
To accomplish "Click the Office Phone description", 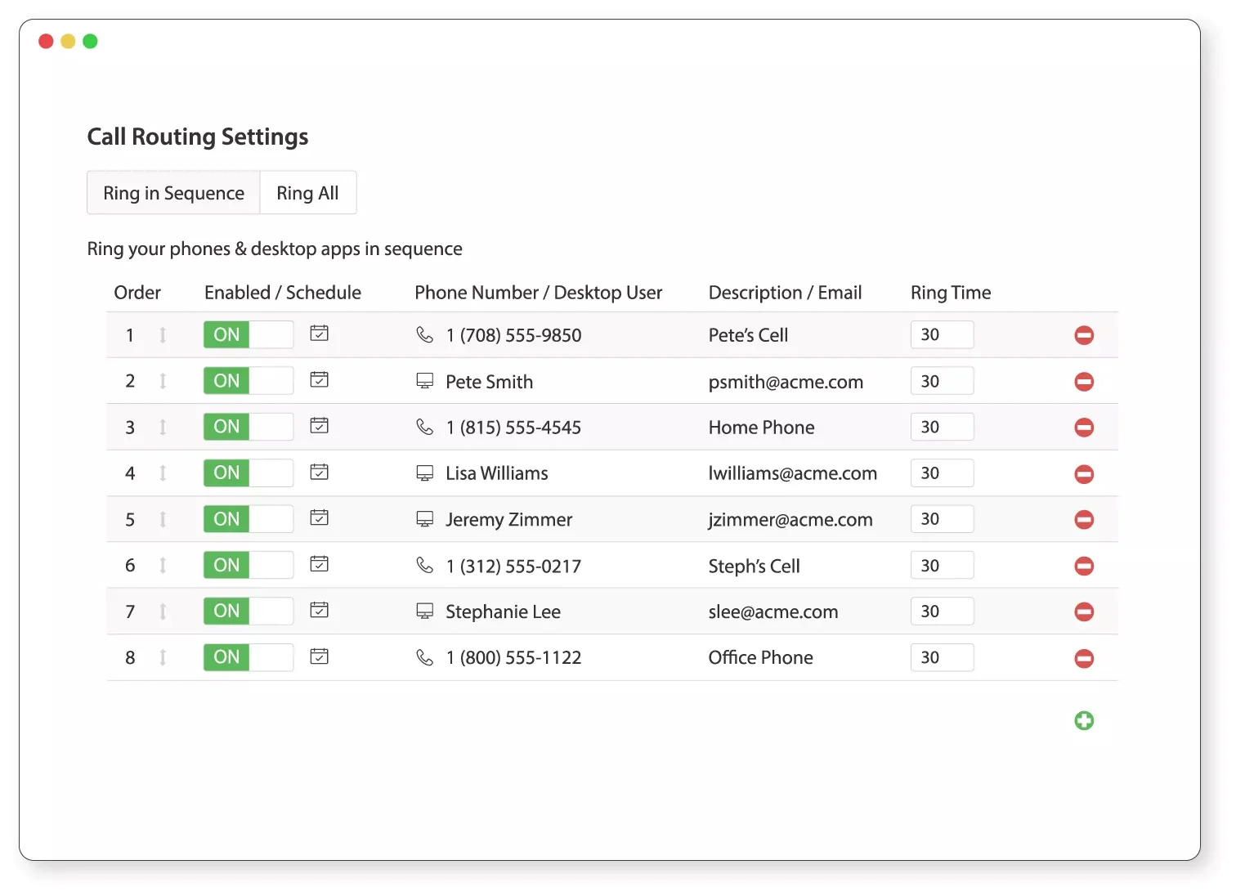I will click(x=760, y=658).
